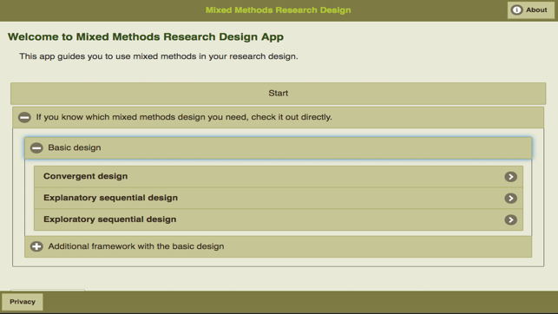Collapse the Basic design section
The height and width of the screenshot is (314, 558).
tap(278, 148)
